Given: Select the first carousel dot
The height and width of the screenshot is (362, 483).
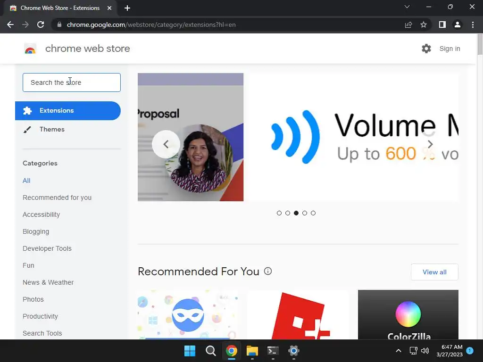Looking at the screenshot, I should pos(279,213).
